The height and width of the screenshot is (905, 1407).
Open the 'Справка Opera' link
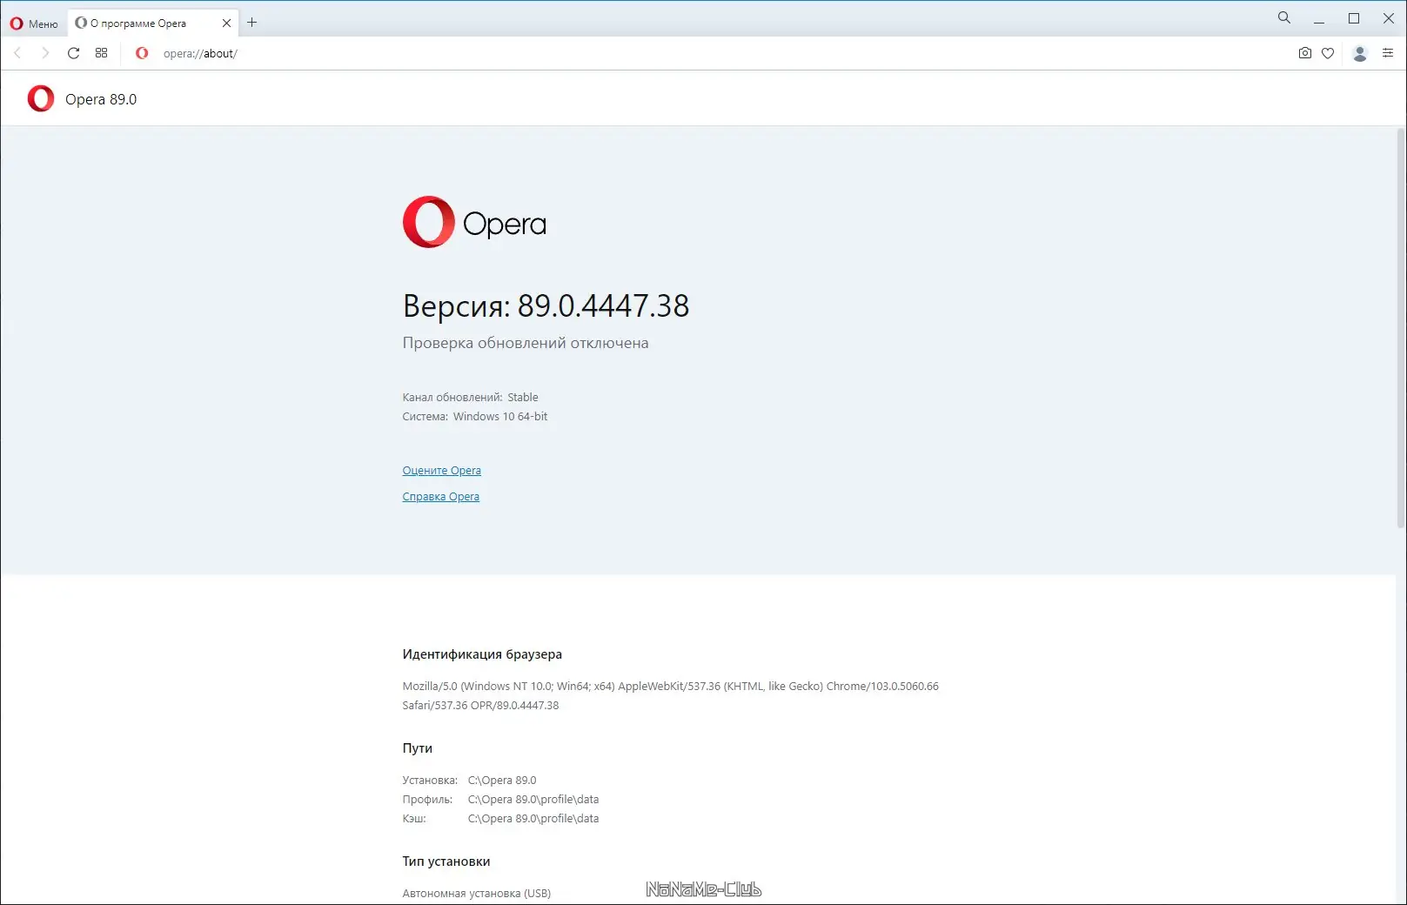click(x=440, y=496)
